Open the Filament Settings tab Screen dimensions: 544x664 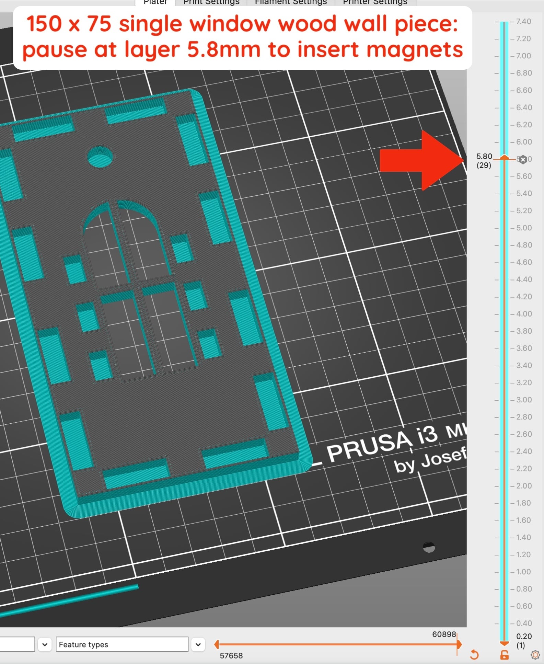[x=291, y=2]
